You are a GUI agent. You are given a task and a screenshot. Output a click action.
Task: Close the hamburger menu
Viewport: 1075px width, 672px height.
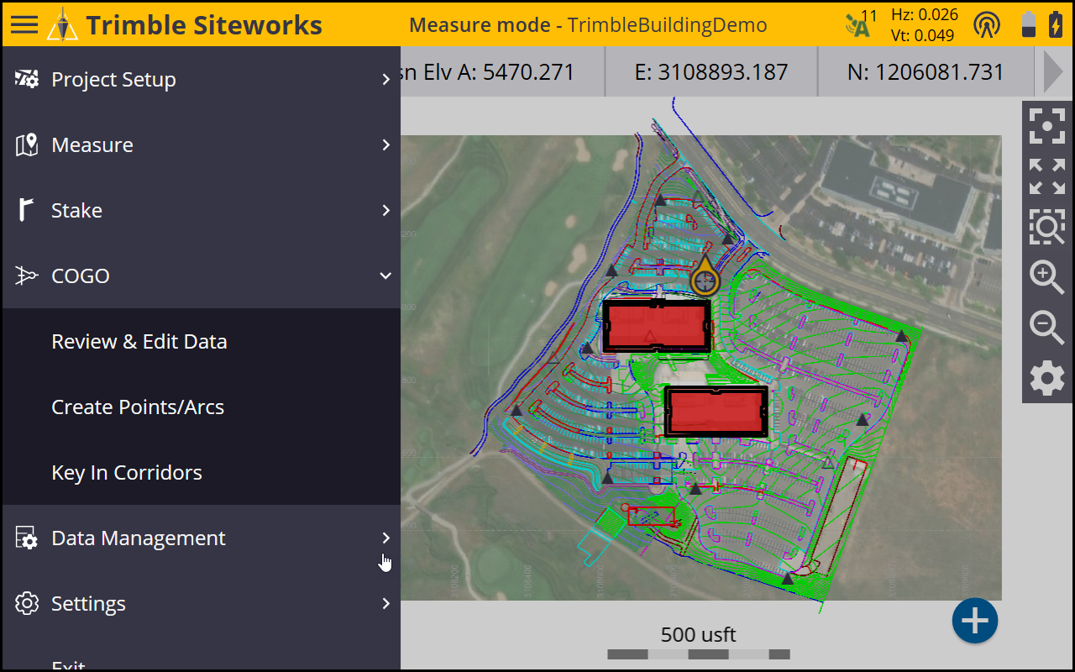[x=24, y=24]
